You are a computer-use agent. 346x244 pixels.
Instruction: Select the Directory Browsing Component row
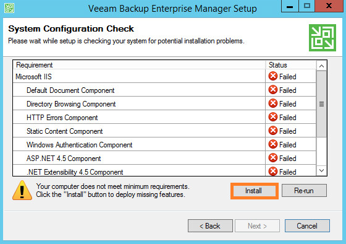coord(164,103)
